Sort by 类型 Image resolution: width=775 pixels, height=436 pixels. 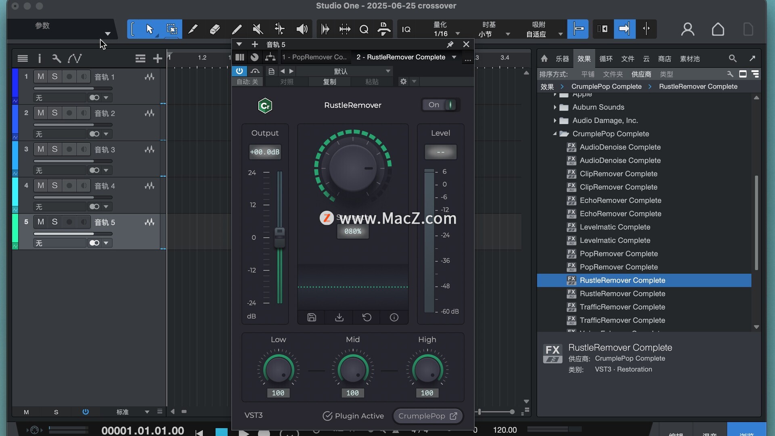click(666, 74)
